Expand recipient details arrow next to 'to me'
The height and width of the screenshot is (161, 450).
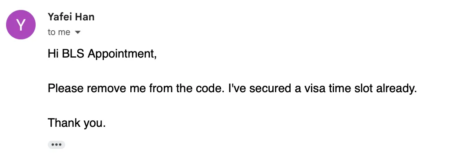click(77, 32)
